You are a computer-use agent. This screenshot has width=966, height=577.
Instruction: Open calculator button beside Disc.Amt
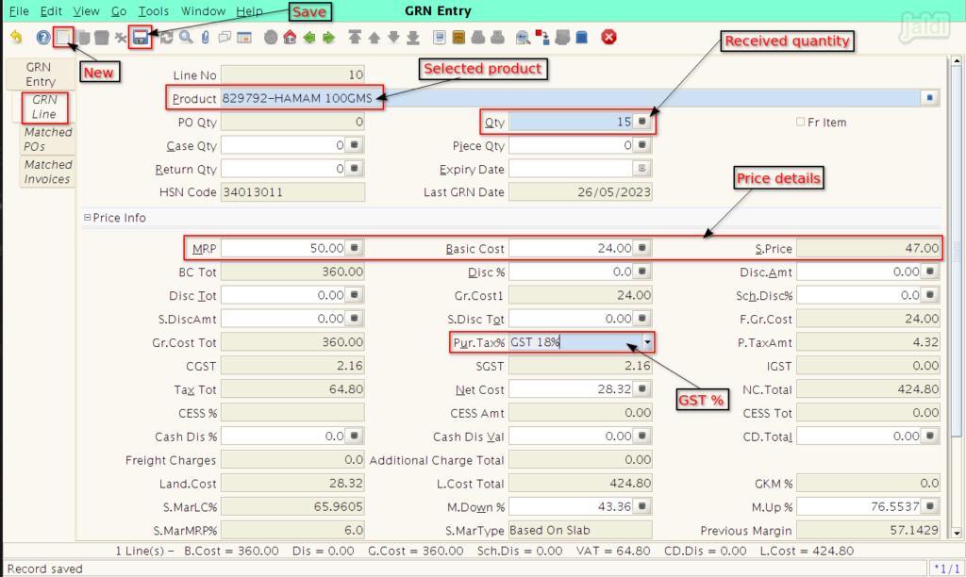pyautogui.click(x=929, y=271)
